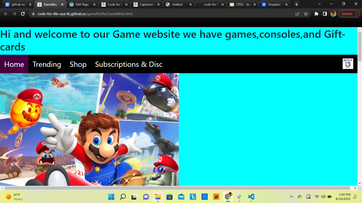This screenshot has width=362, height=203.
Task: Switch to the code-for-life GitHub tab
Action: pyautogui.click(x=210, y=4)
